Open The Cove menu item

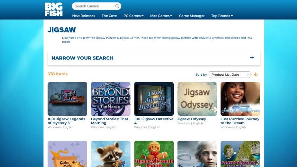[x=109, y=16]
